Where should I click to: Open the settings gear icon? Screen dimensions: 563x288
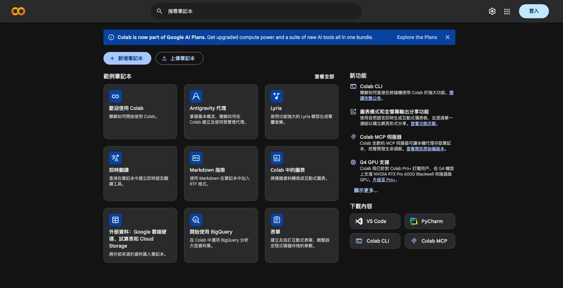coord(492,11)
